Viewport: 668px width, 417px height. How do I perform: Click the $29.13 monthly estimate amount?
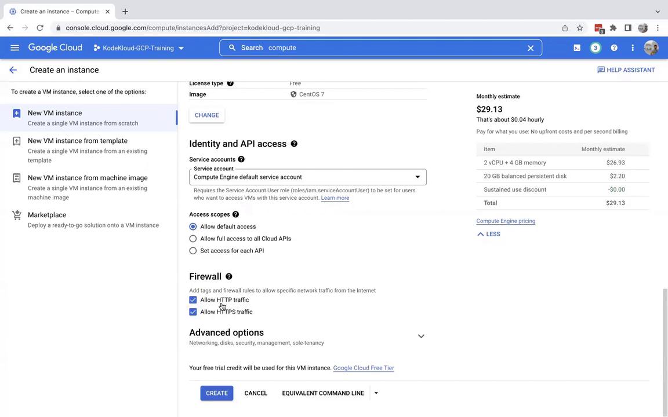click(489, 109)
